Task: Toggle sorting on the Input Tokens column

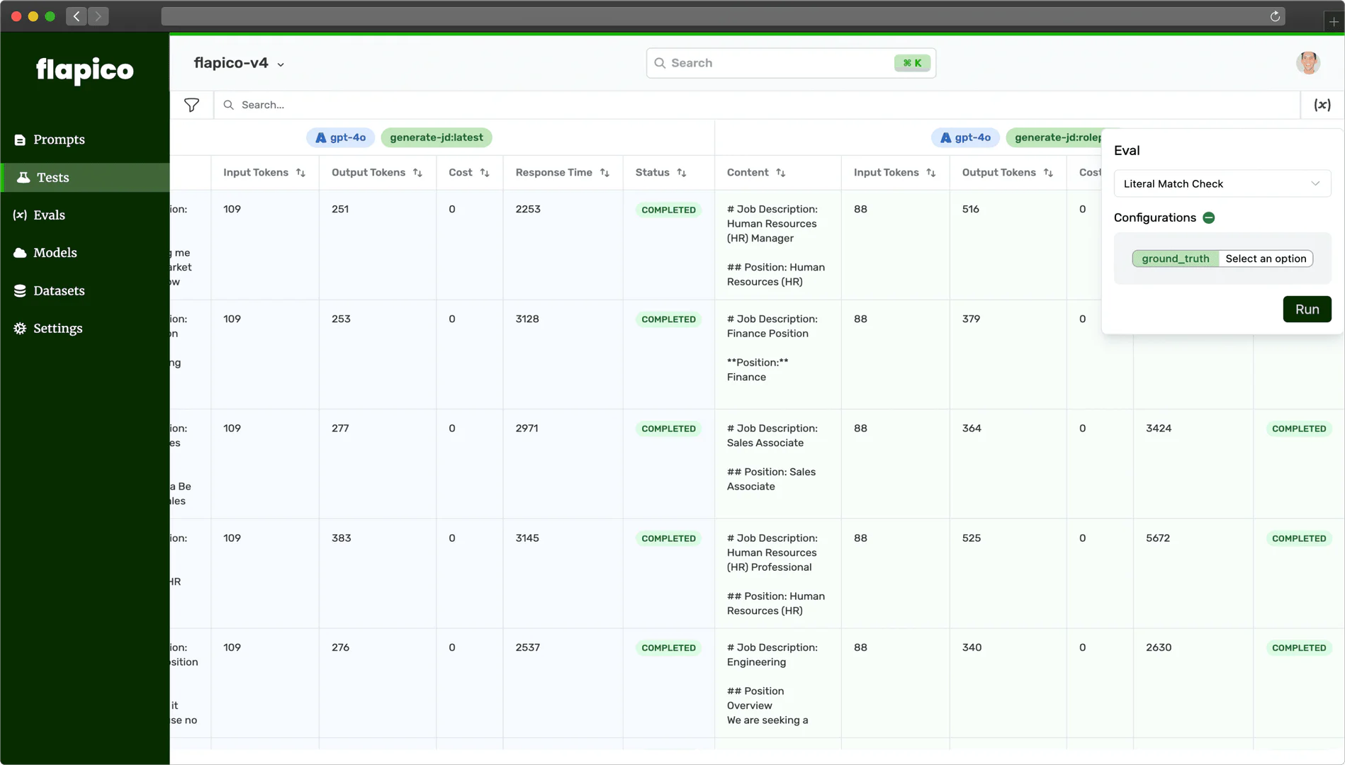Action: click(x=301, y=172)
